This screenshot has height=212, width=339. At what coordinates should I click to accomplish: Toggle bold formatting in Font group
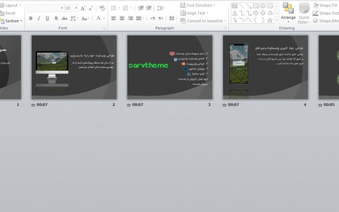pos(31,18)
